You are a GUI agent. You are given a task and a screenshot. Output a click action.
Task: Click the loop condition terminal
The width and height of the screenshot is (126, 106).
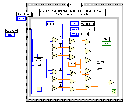114,92
